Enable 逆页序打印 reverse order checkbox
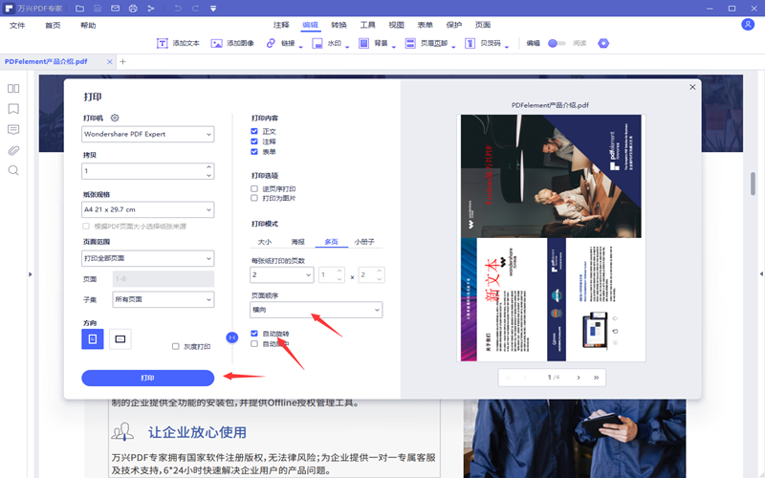 coord(254,189)
